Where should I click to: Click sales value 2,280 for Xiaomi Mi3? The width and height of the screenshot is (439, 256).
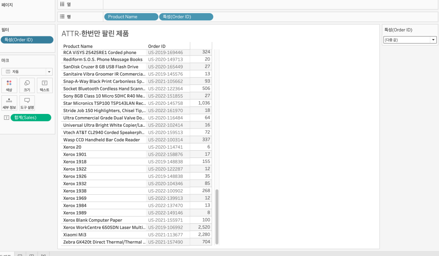(204, 234)
